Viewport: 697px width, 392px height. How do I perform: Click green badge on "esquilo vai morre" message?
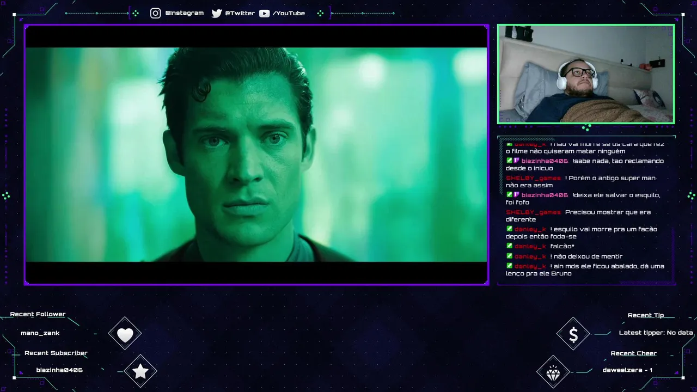pos(509,229)
